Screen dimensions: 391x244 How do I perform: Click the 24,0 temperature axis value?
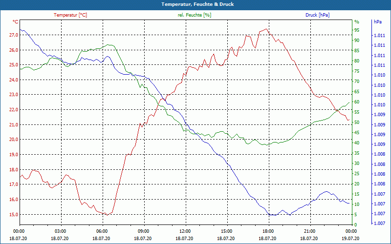(14, 80)
